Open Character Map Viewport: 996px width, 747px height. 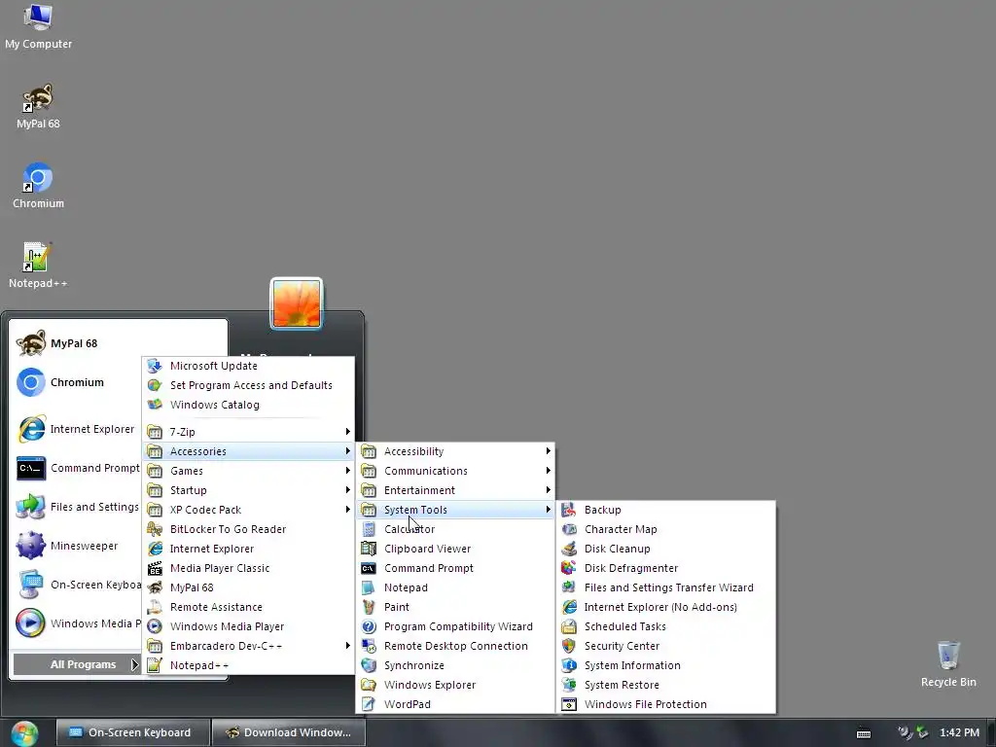tap(666, 529)
